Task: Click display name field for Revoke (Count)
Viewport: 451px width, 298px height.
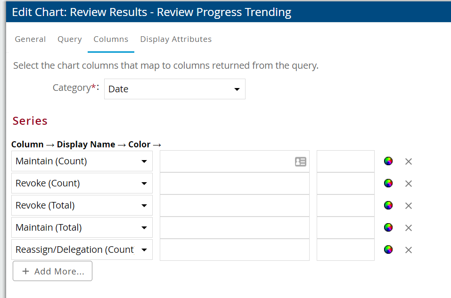Action: (x=234, y=183)
